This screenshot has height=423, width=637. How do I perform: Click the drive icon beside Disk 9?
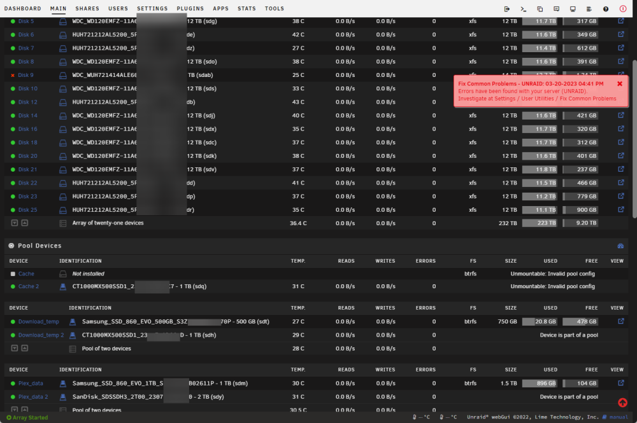[63, 76]
